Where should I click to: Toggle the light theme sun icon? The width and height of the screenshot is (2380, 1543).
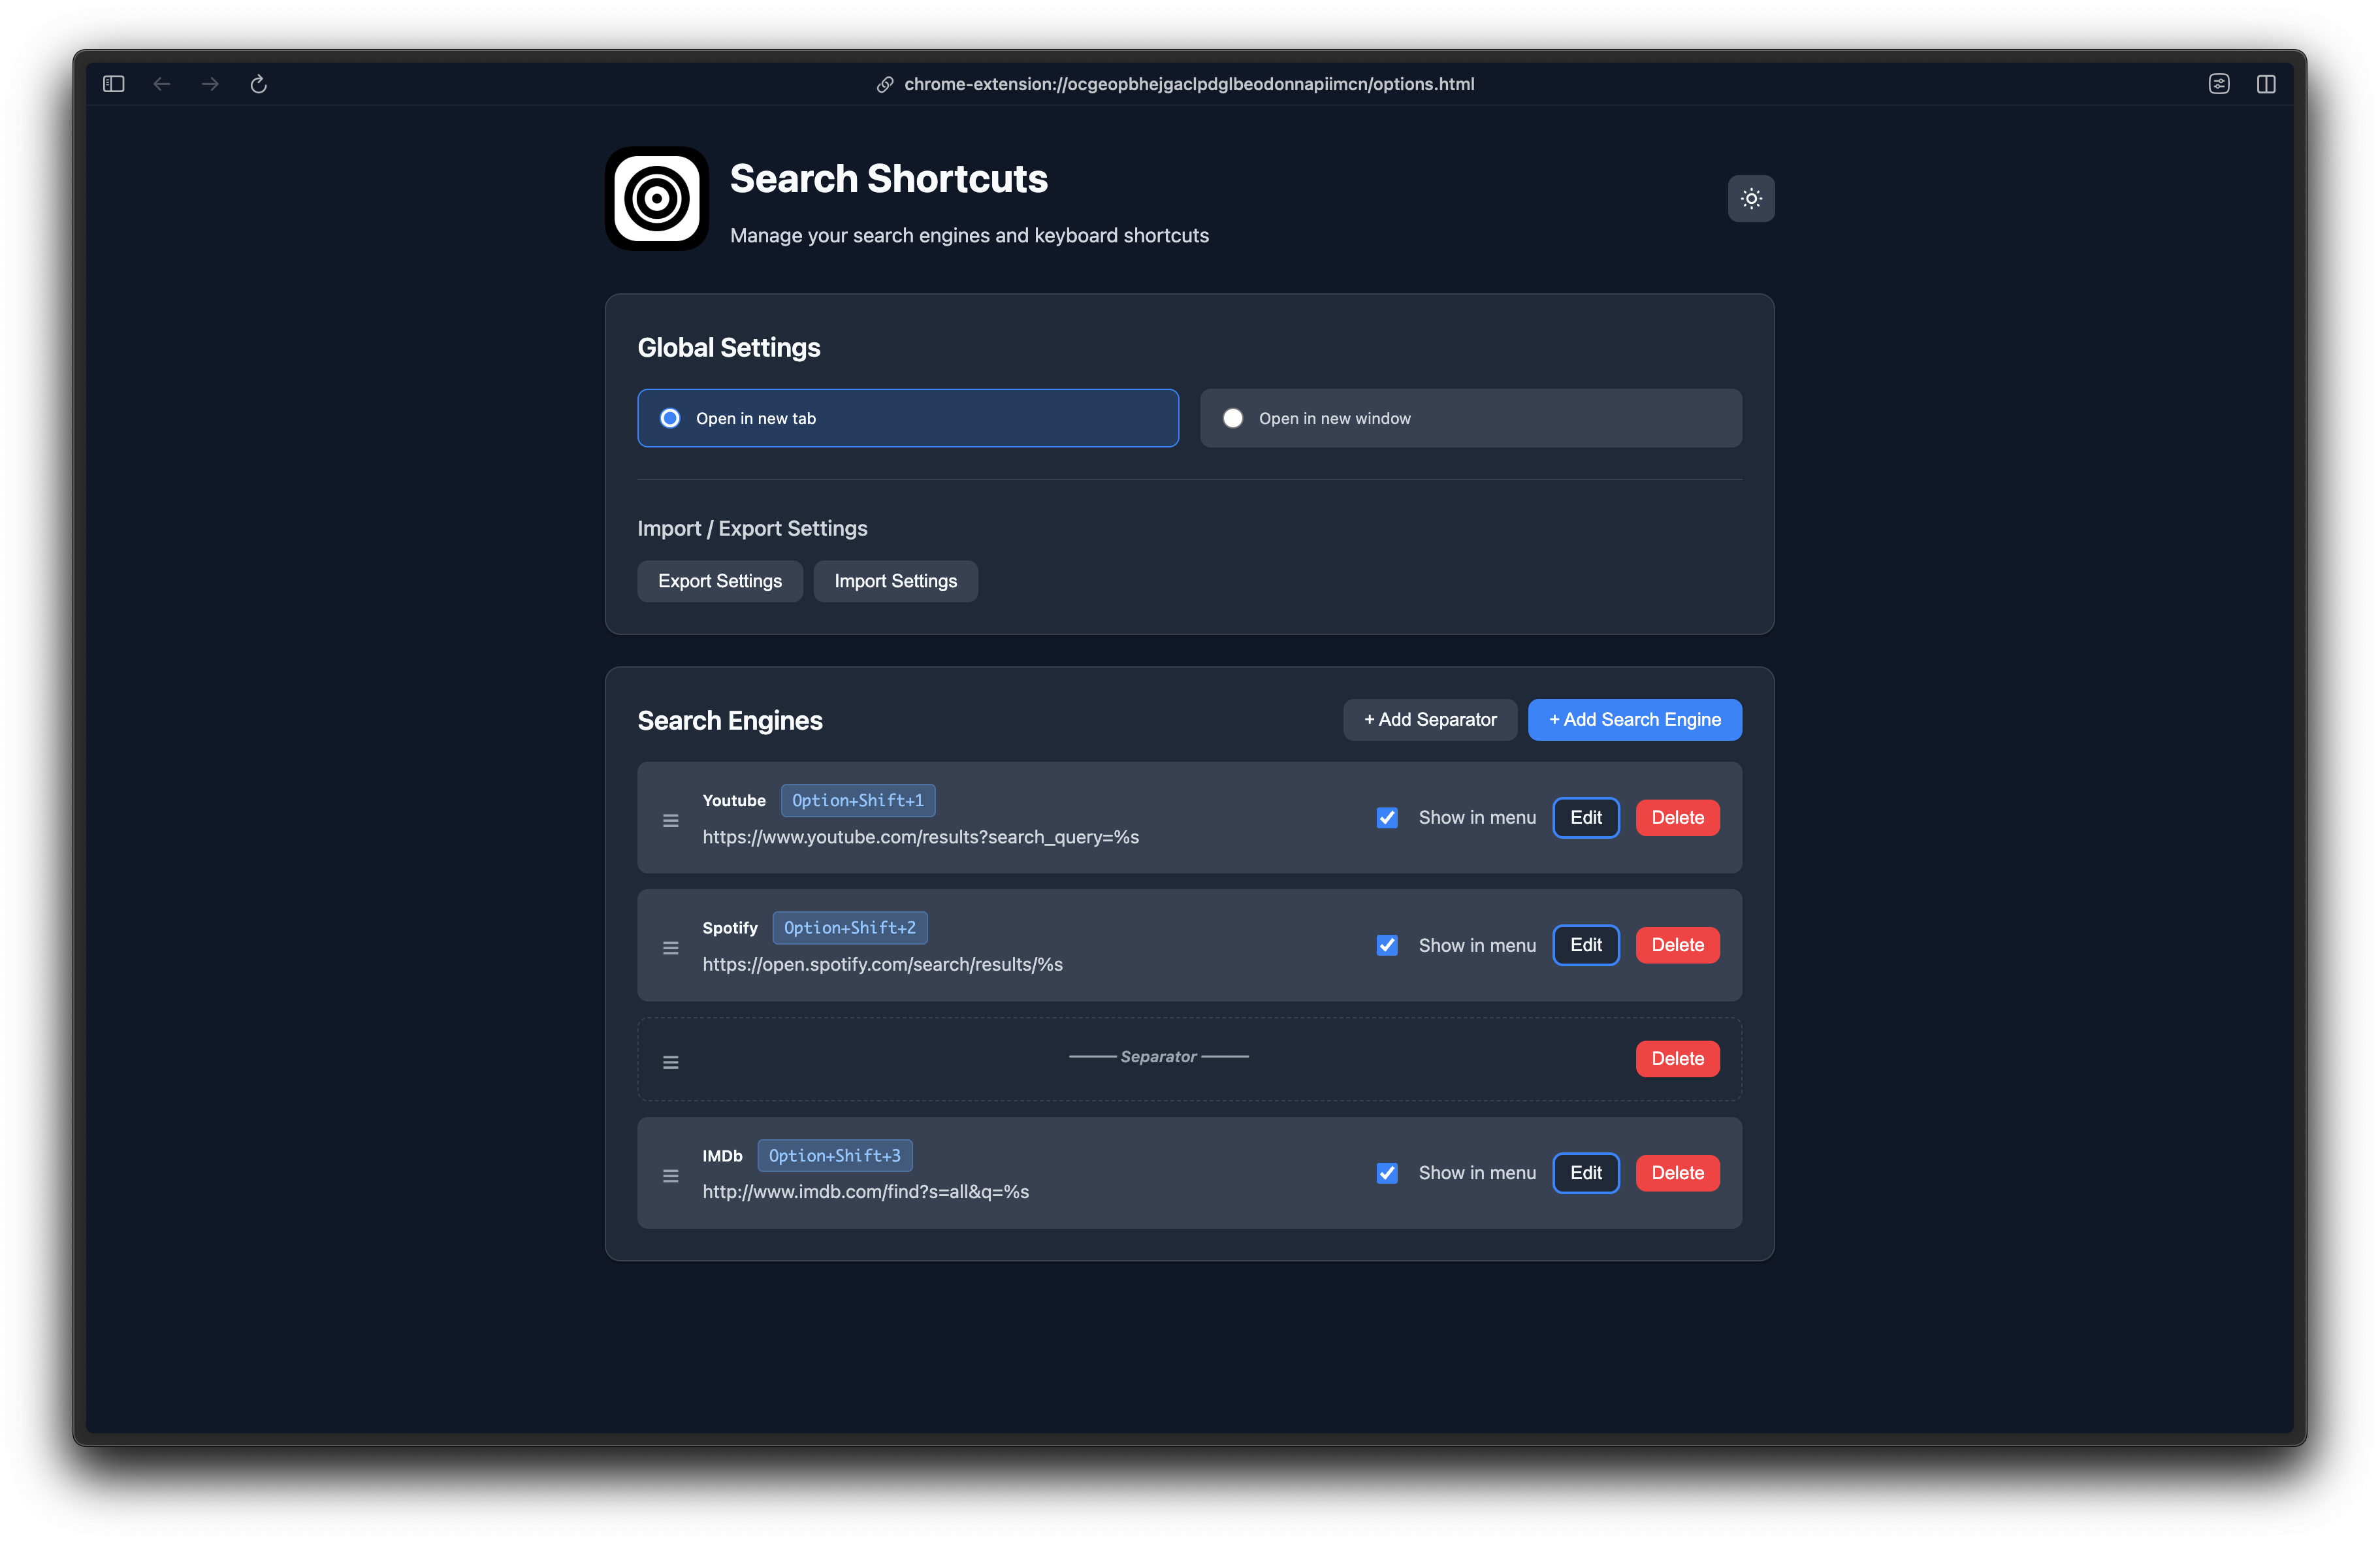[x=1751, y=198]
